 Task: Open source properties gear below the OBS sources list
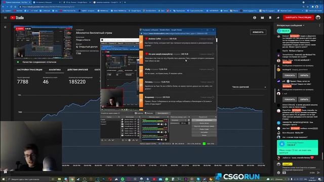click(x=130, y=140)
